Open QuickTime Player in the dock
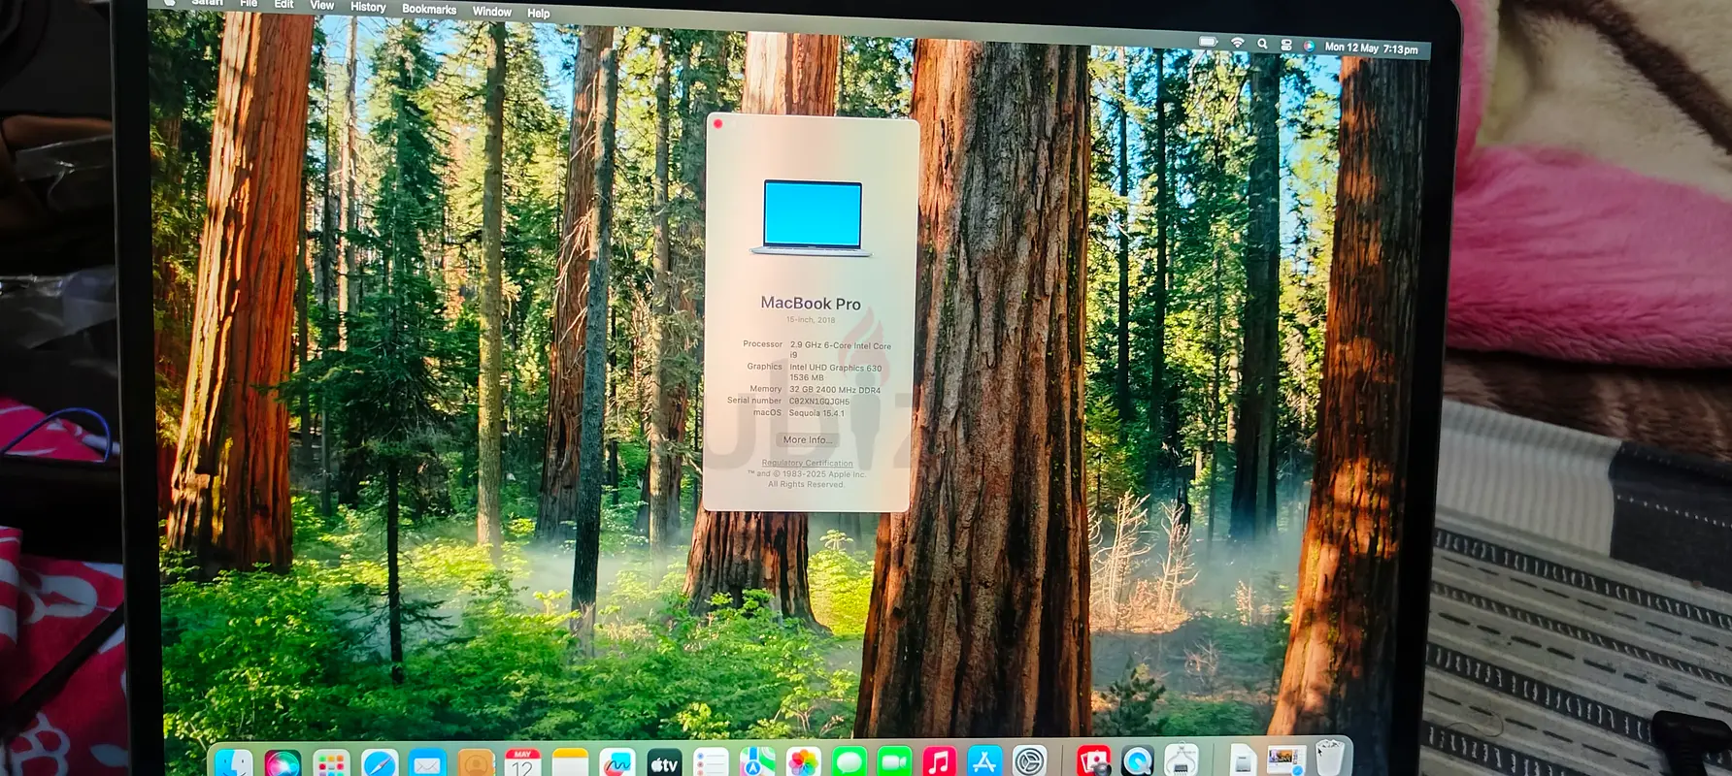 (x=1138, y=762)
